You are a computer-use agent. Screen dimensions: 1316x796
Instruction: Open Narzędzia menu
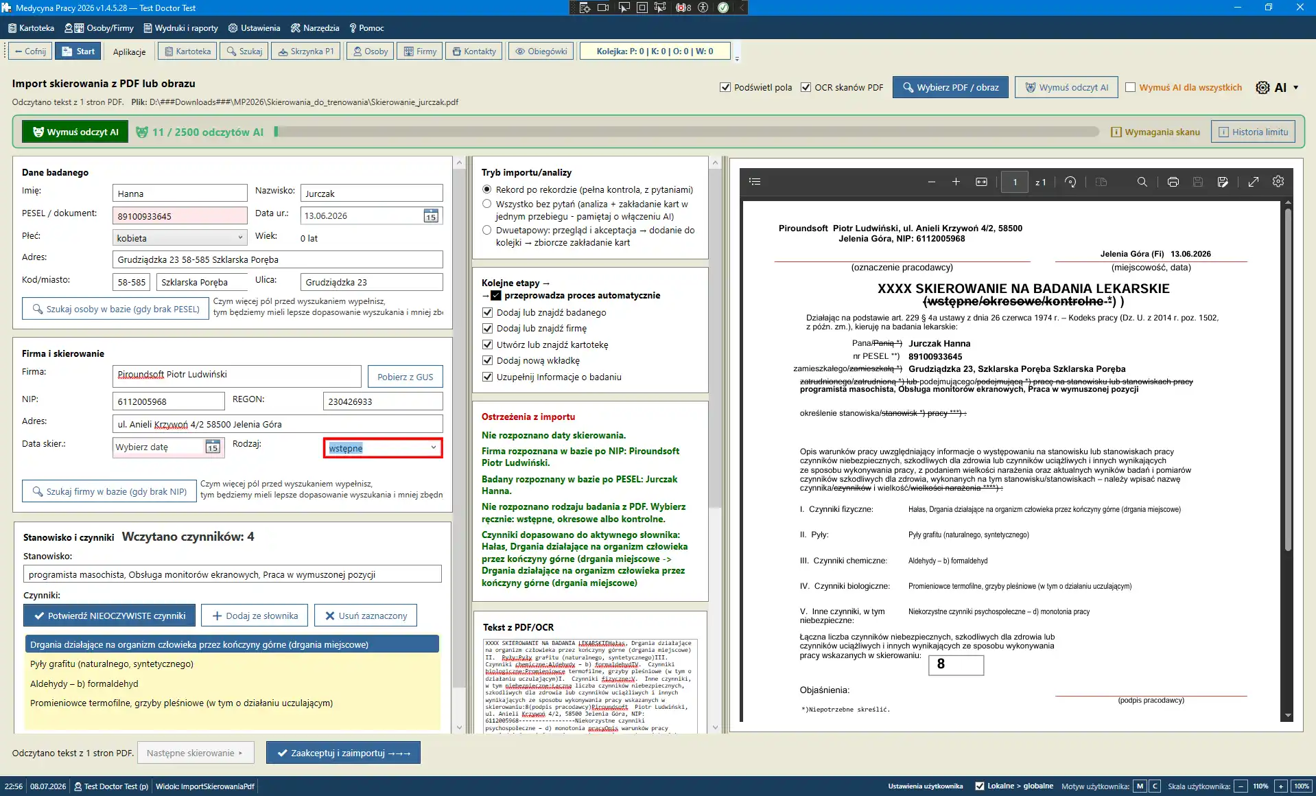coord(315,28)
